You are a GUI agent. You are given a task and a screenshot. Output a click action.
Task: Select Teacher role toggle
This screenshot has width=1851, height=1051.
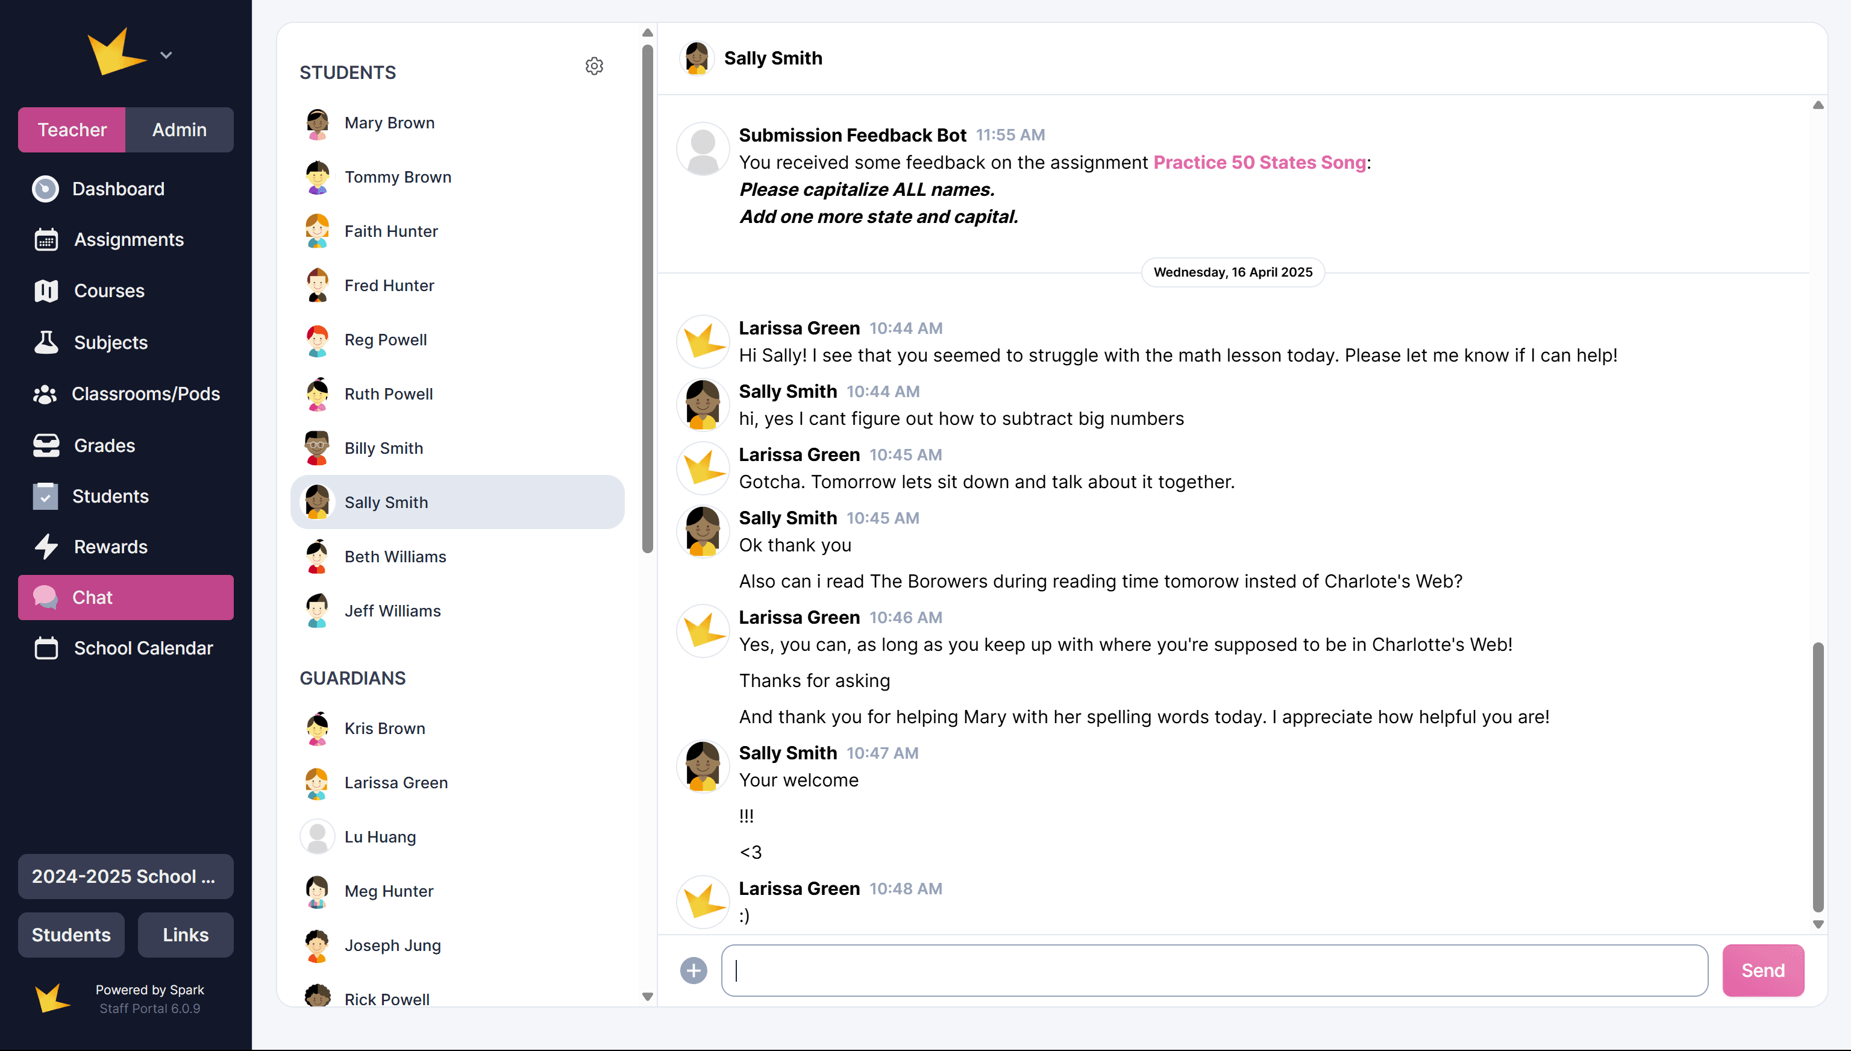click(72, 130)
